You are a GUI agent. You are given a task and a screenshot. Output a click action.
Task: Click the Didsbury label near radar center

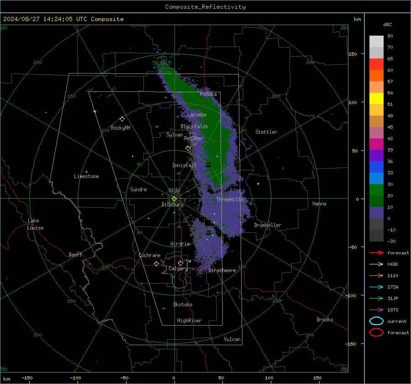point(172,205)
